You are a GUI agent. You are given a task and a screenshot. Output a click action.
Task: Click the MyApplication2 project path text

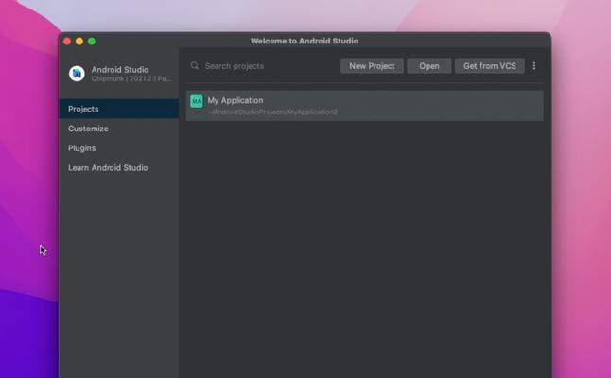[272, 112]
